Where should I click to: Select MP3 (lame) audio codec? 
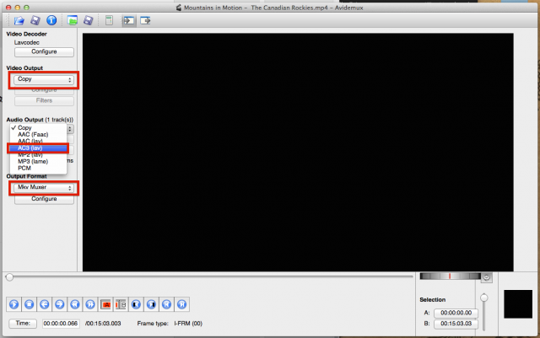[38, 161]
